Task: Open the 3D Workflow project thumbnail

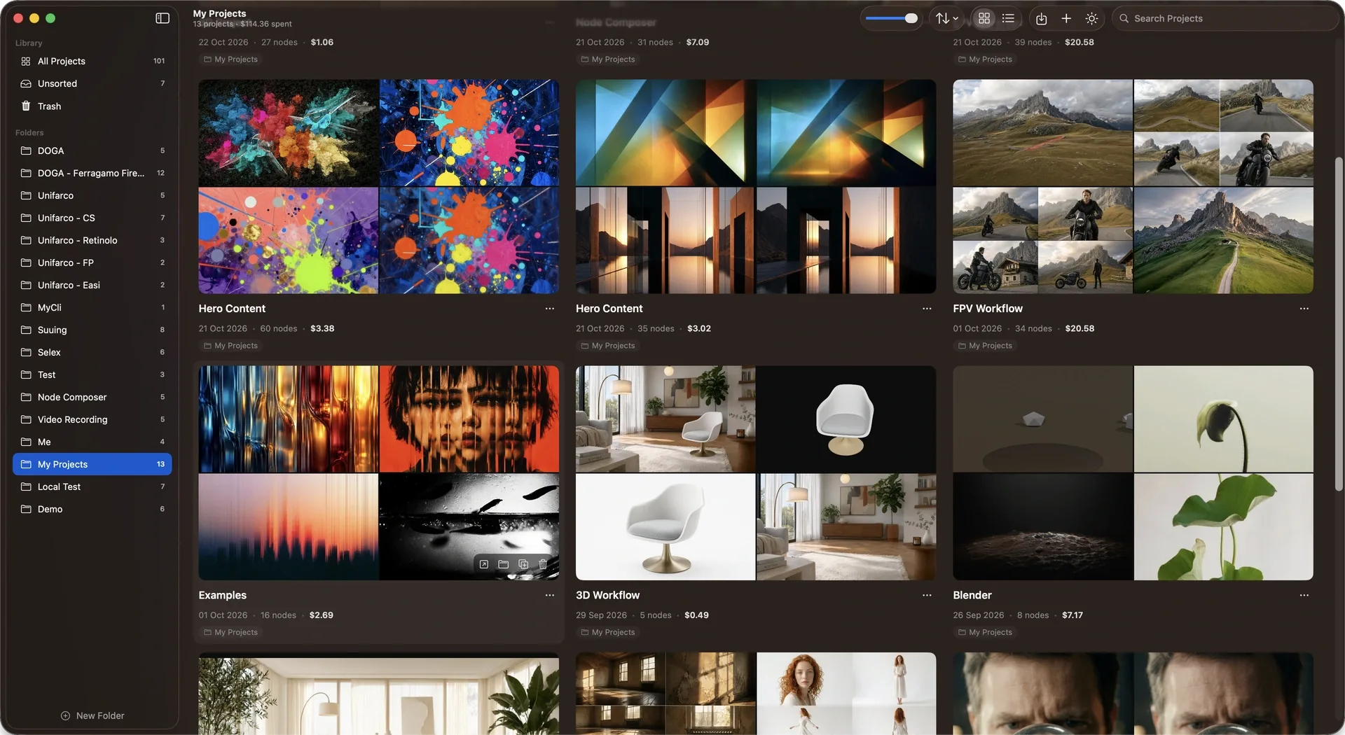Action: (756, 472)
